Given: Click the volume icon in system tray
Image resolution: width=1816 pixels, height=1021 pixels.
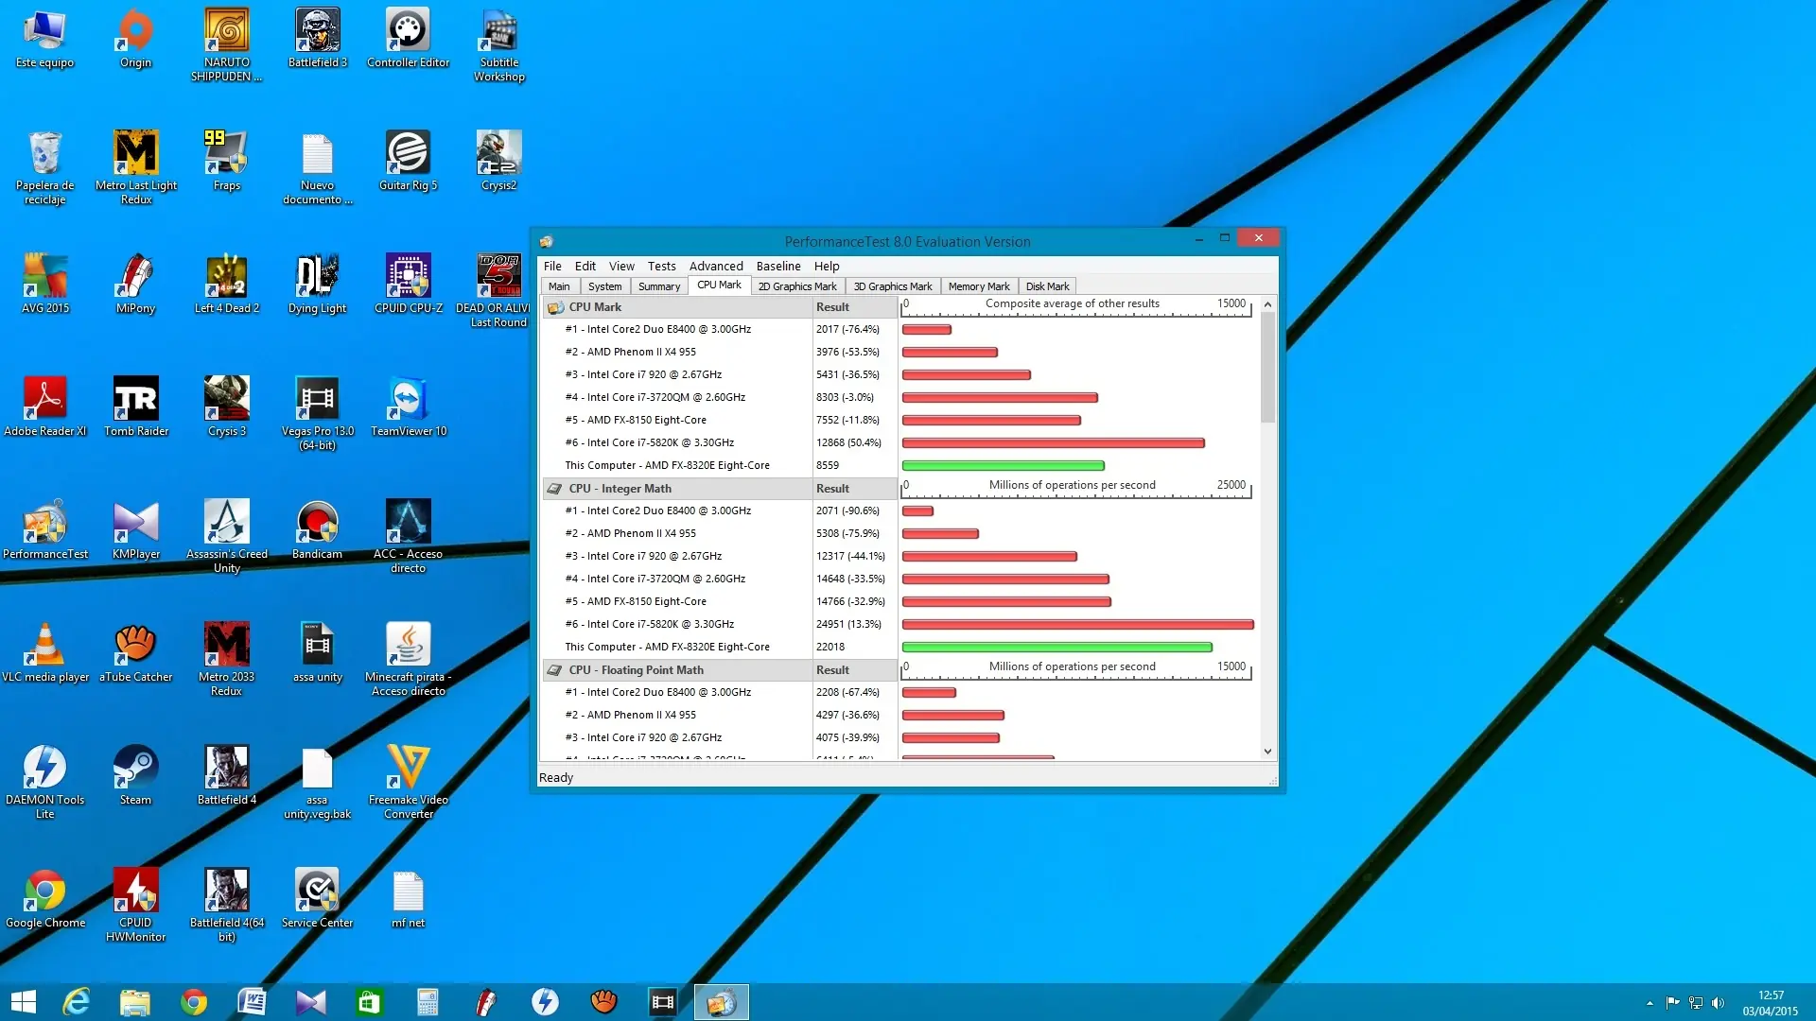Looking at the screenshot, I should [x=1718, y=1003].
